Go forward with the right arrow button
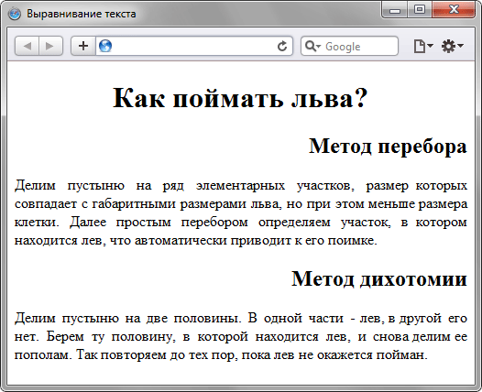Image resolution: width=482 pixels, height=392 pixels. click(x=50, y=46)
